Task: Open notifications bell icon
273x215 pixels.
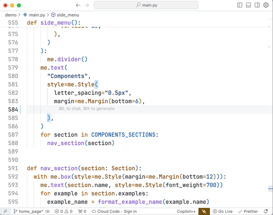Action: click(x=266, y=211)
